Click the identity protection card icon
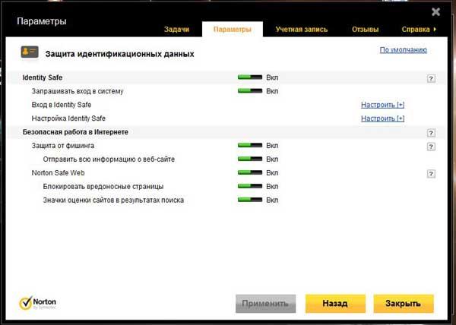 (x=30, y=52)
